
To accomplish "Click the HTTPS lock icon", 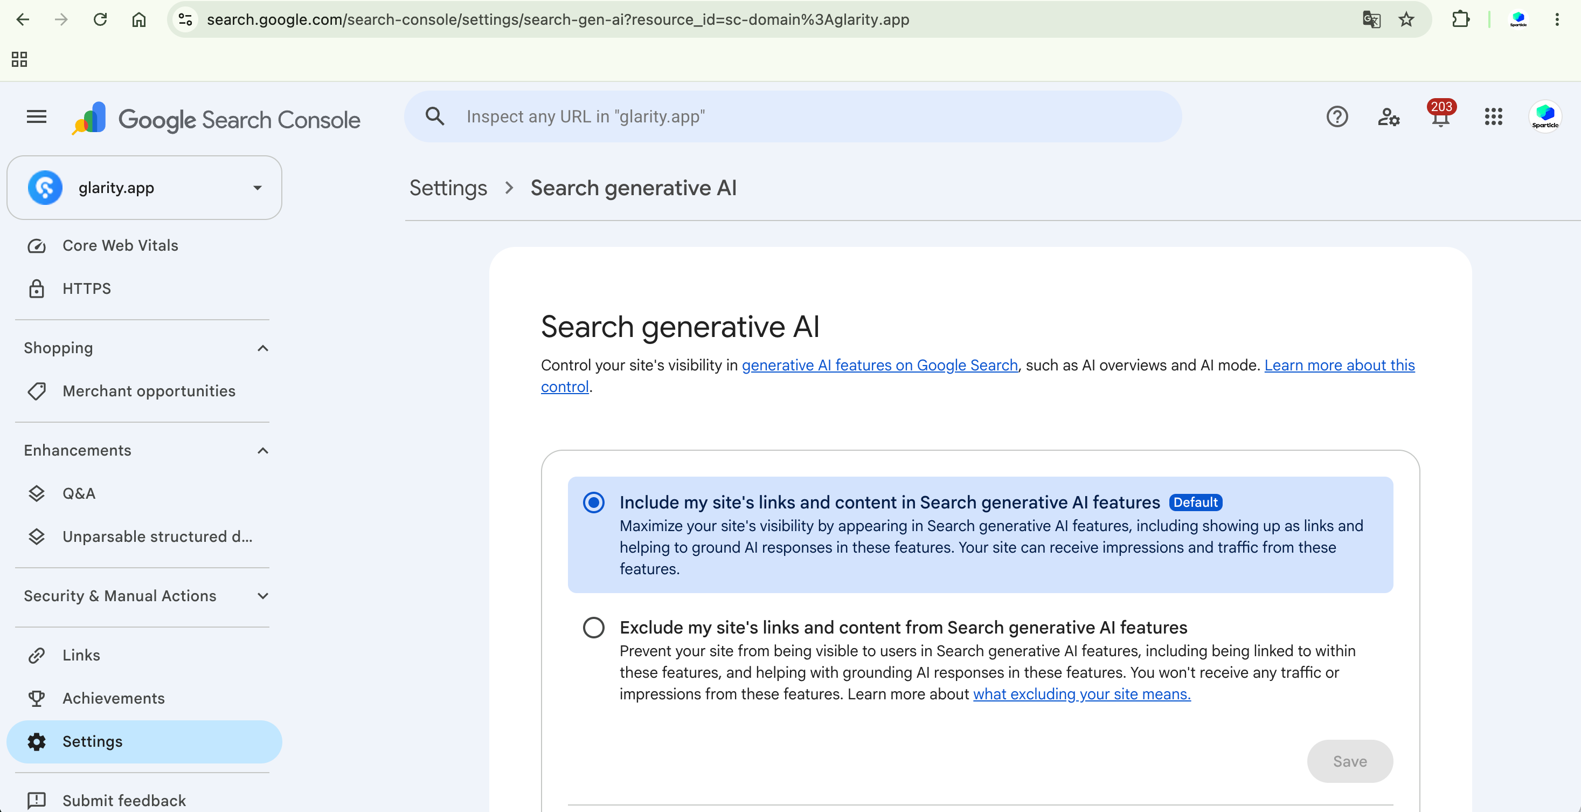I will [37, 288].
